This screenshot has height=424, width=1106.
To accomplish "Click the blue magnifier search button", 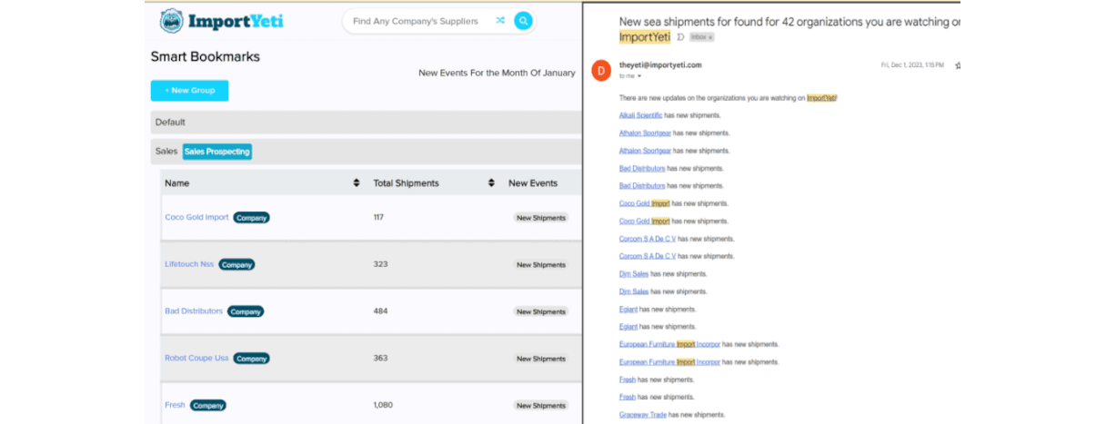I will point(523,21).
